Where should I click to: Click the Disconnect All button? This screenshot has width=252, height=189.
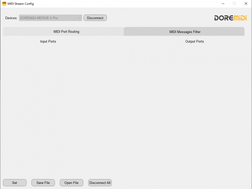point(100,183)
